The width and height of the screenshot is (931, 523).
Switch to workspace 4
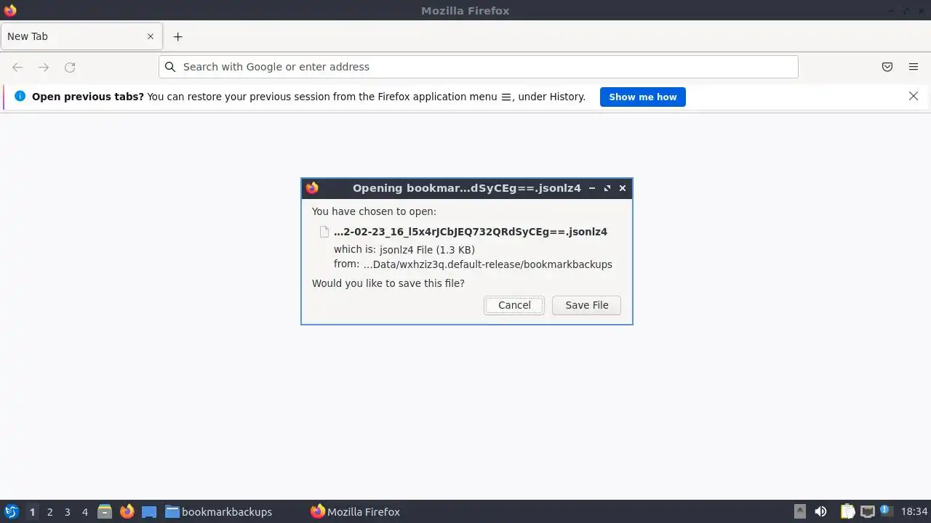click(x=84, y=512)
